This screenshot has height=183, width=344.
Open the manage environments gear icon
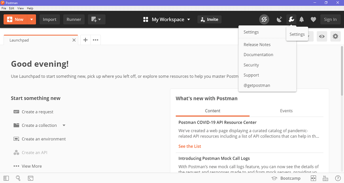click(335, 36)
